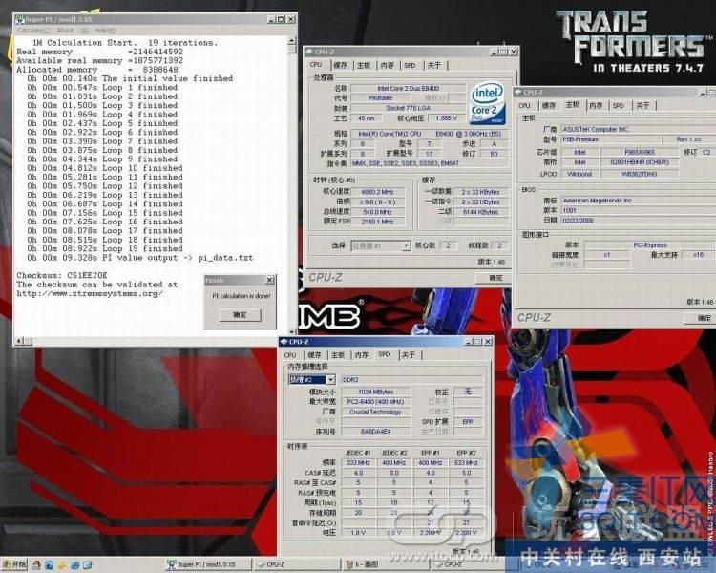Click the '1M Calculation Start' line
Viewport: 716px width, 573px height.
[125, 42]
